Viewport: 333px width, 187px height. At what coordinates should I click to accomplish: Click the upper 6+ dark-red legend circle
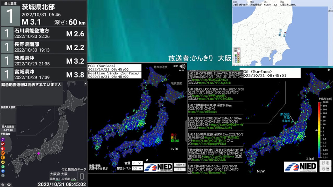(x=3, y=144)
